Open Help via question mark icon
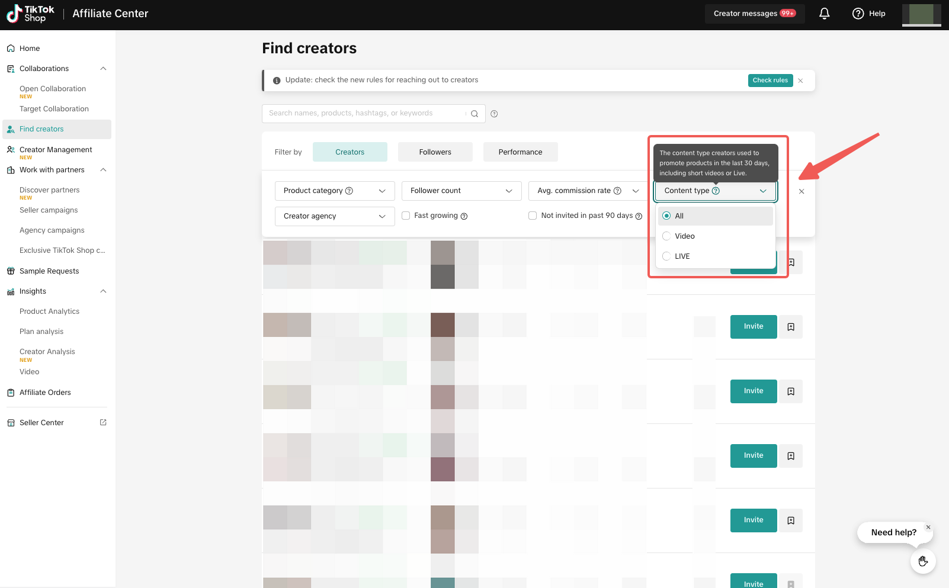The height and width of the screenshot is (588, 949). pos(858,14)
